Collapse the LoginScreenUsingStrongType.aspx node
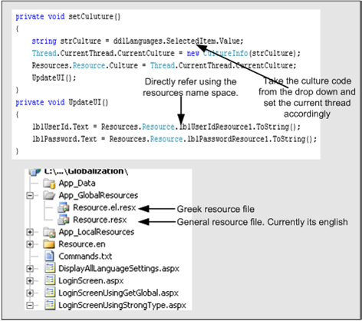The width and height of the screenshot is (362, 321). coord(30,305)
